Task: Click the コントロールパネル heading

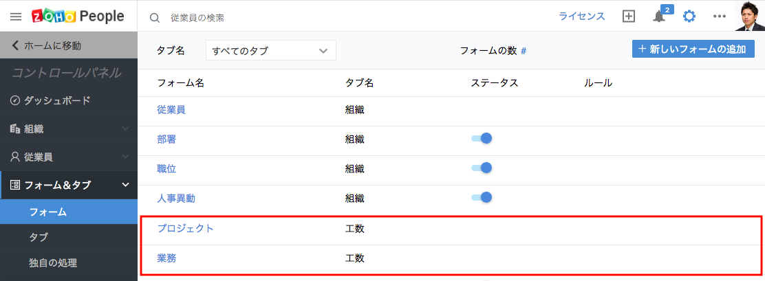Action: (66, 73)
